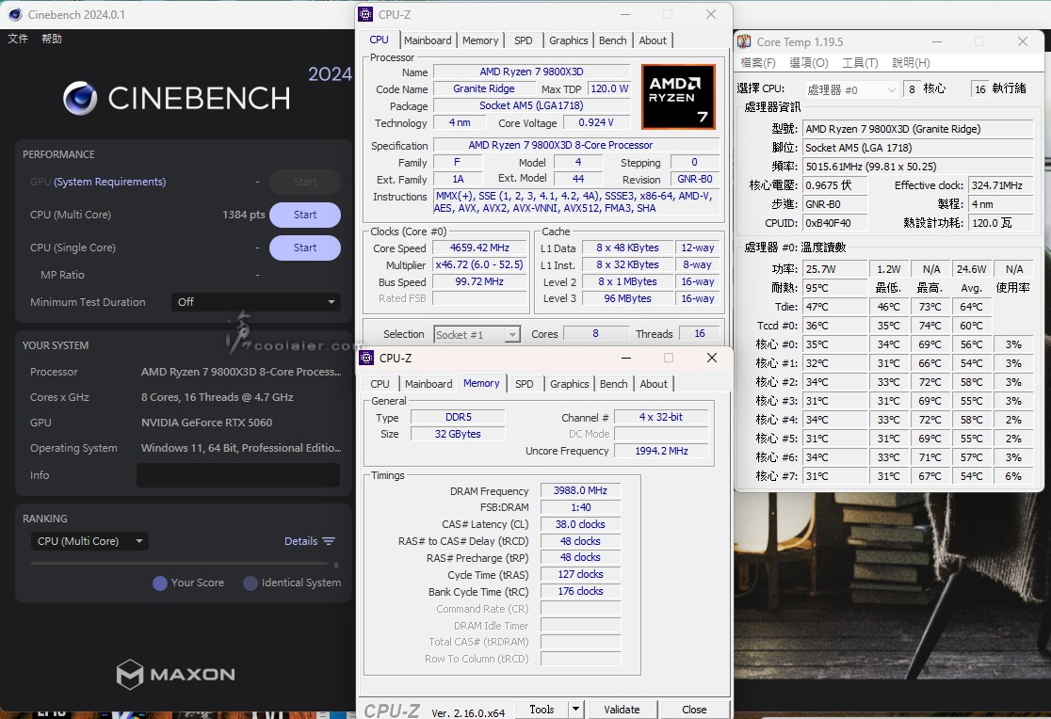This screenshot has width=1051, height=719.
Task: Click the AMD Ryzen 7 logo badge
Action: tap(678, 97)
